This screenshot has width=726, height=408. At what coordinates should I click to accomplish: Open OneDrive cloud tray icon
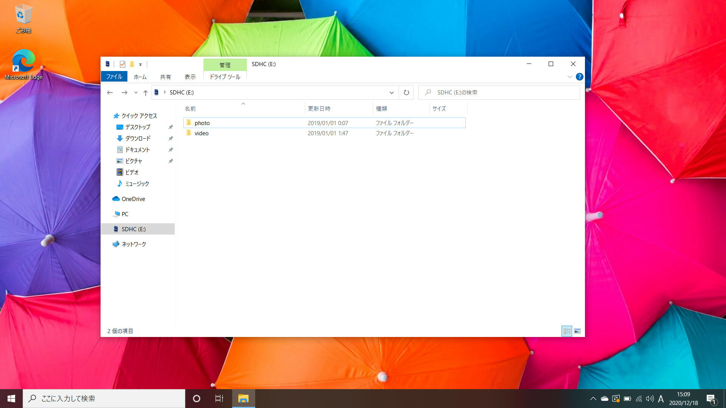604,399
